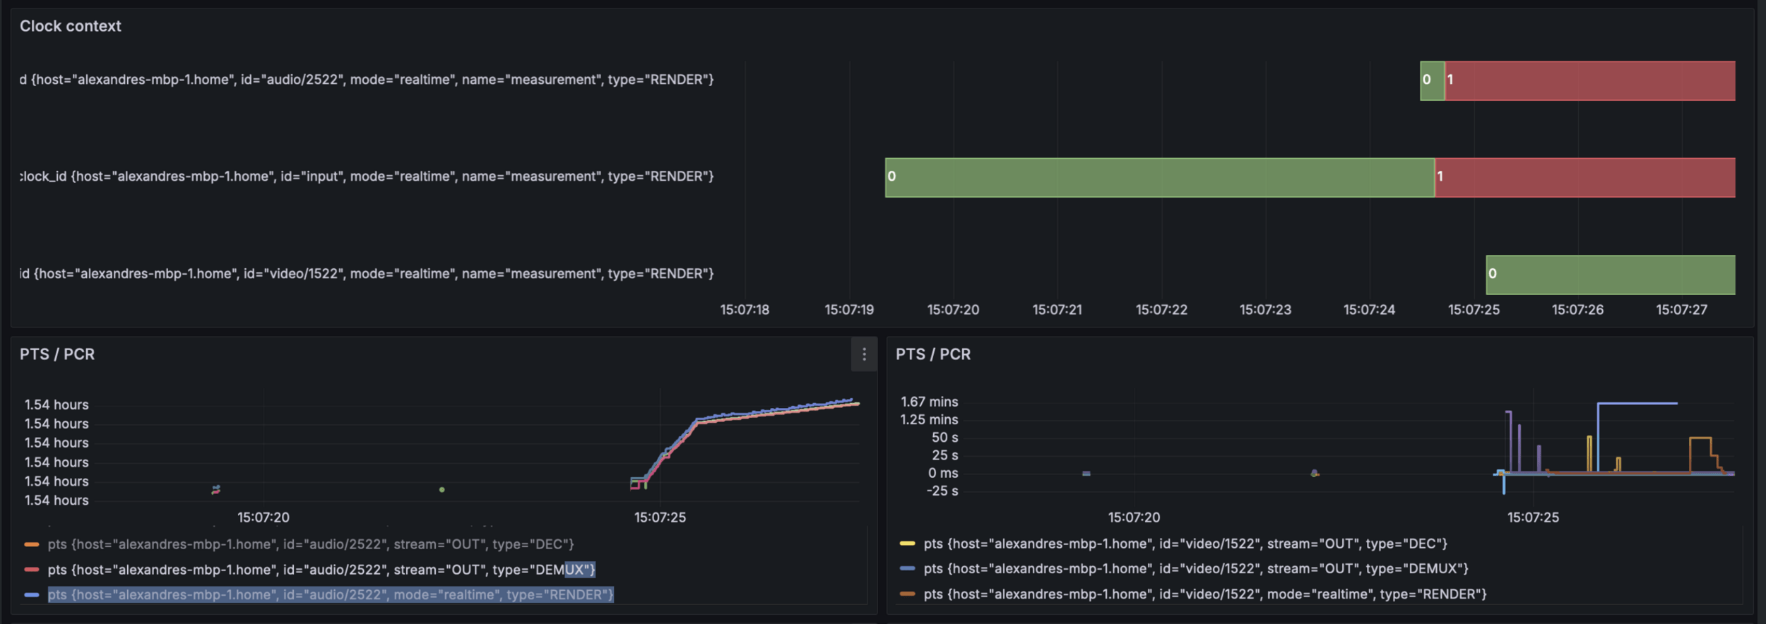
Task: Click the 0 ms y-axis label
Action: 942,473
